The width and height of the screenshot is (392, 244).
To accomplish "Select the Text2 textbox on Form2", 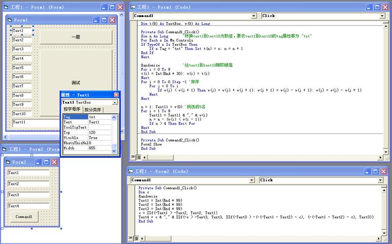I will point(28,184).
